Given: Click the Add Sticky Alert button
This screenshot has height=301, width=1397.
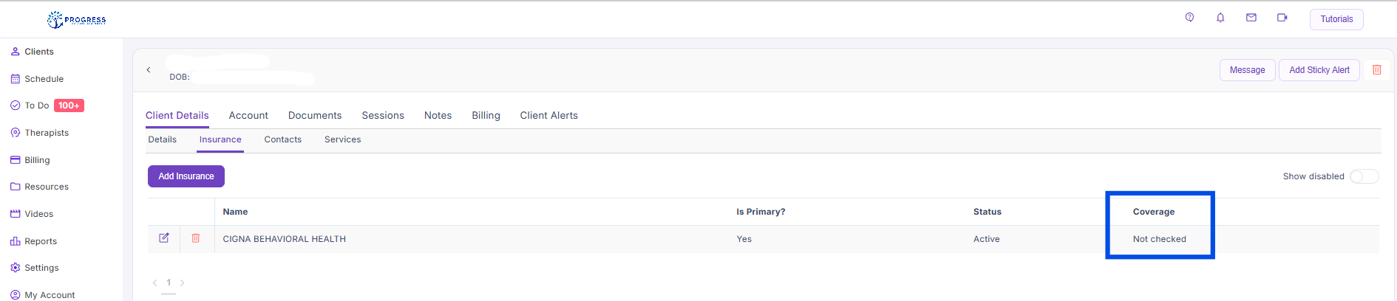Looking at the screenshot, I should pyautogui.click(x=1319, y=70).
